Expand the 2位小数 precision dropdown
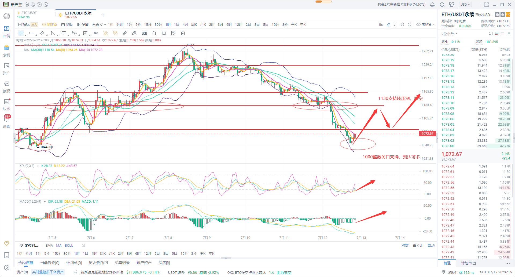Viewport: 515px width, 277px height. [x=450, y=34]
